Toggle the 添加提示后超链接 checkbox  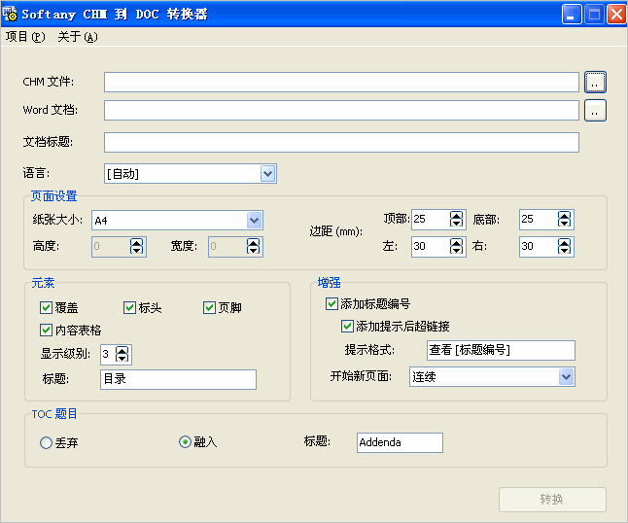coord(347,326)
